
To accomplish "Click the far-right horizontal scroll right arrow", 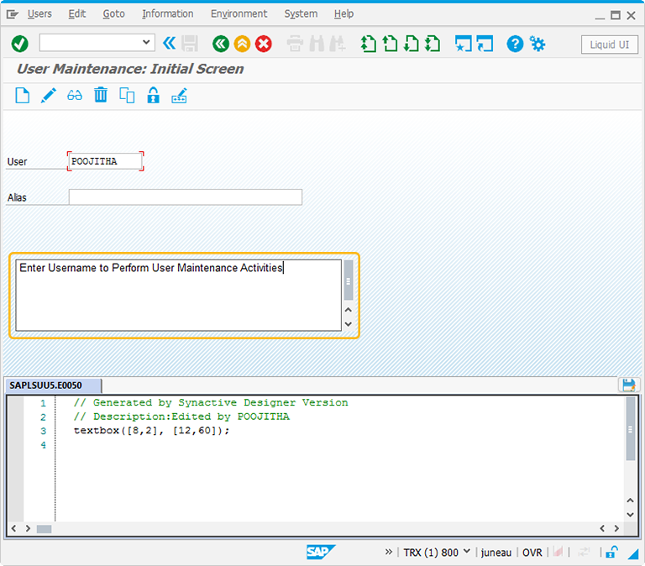I will [x=616, y=528].
